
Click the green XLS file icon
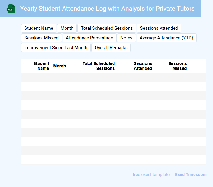[11, 9]
